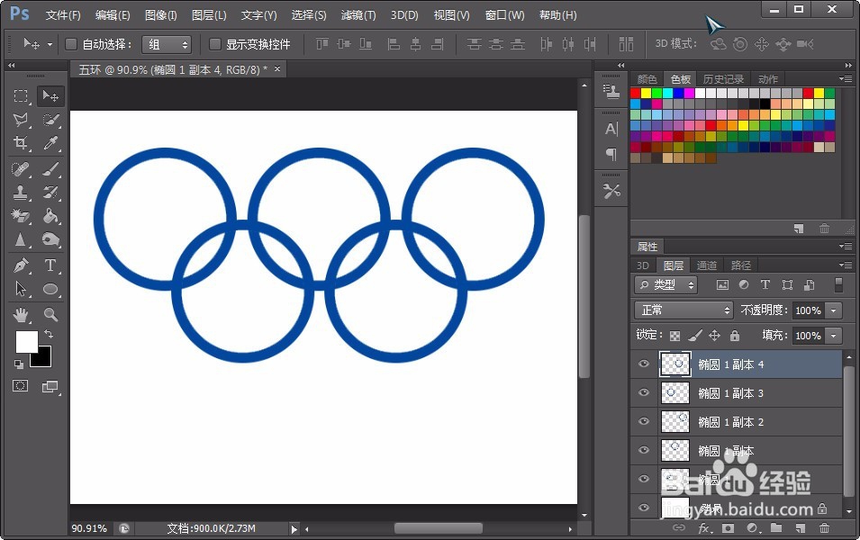Select the Spot Healing Brush tool

[21, 169]
